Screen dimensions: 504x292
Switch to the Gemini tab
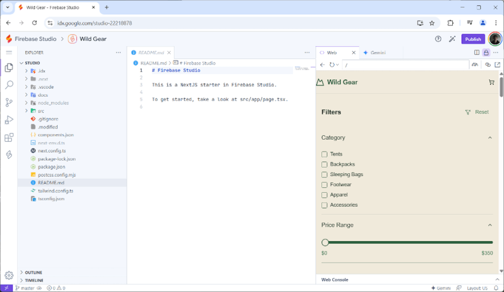pos(377,52)
